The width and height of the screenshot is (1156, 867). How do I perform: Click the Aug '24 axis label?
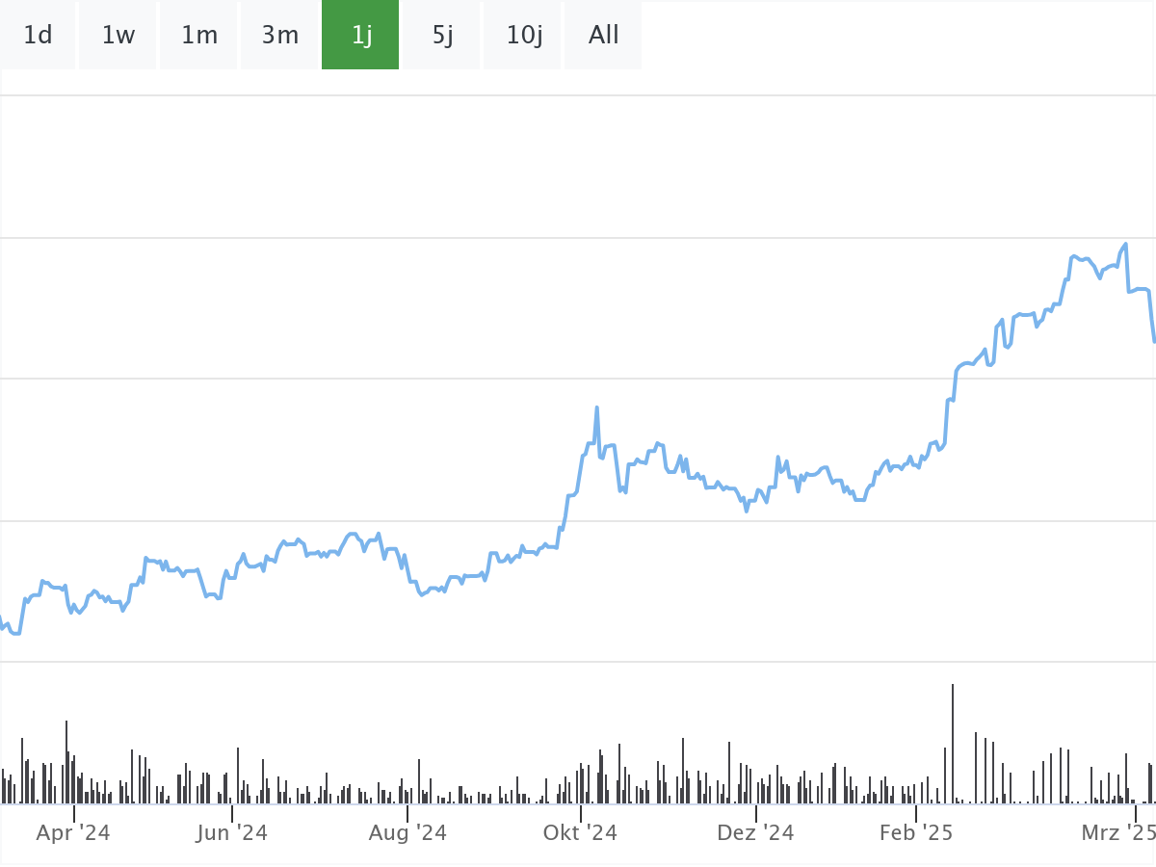click(x=408, y=832)
